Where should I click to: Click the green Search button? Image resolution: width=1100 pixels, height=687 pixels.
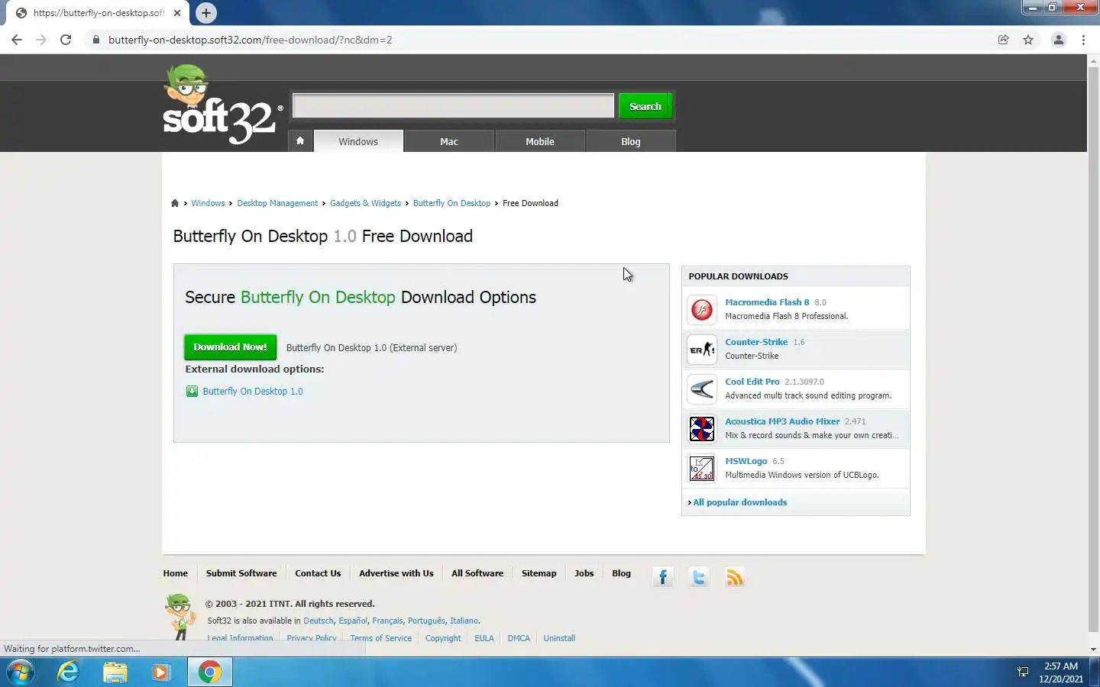[645, 106]
